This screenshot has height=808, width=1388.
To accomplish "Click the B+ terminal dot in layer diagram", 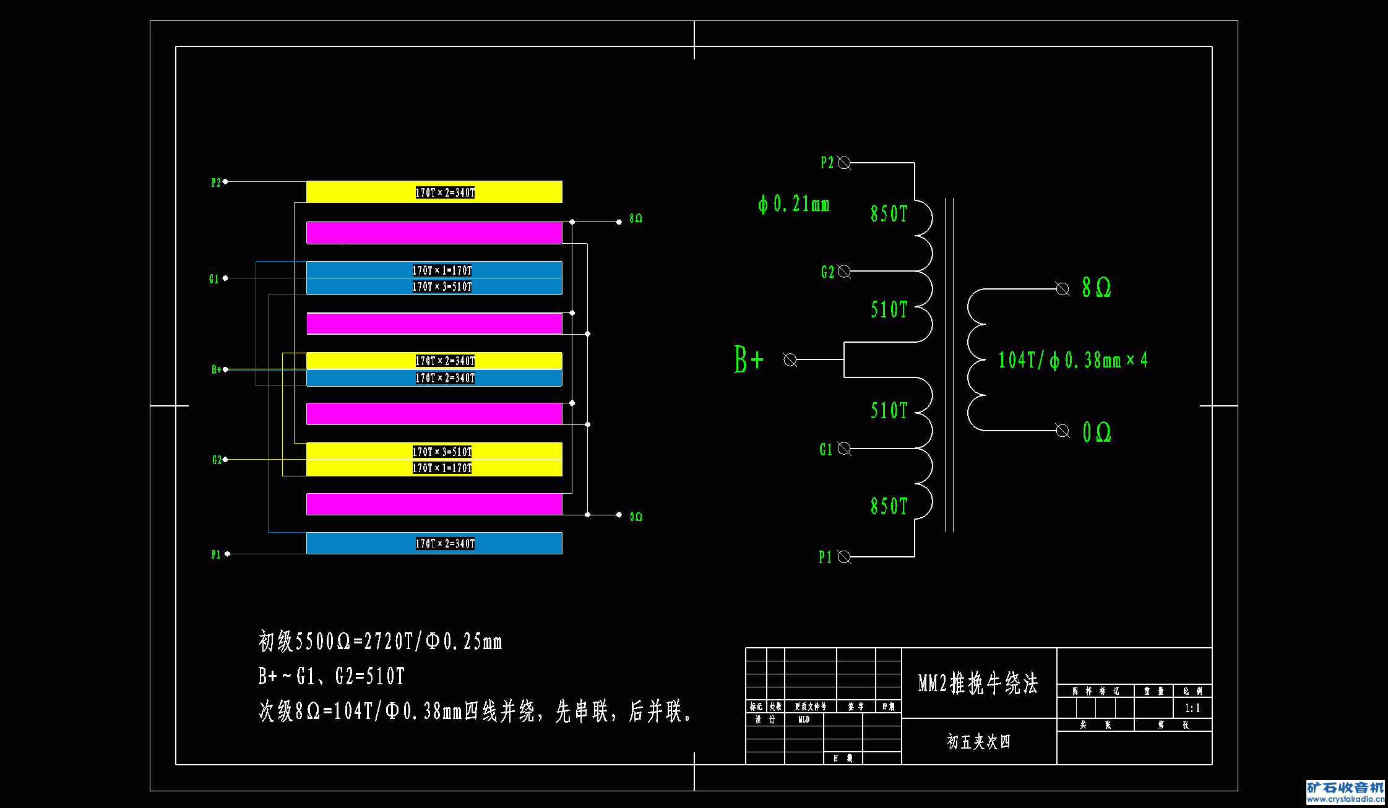I will pyautogui.click(x=225, y=369).
